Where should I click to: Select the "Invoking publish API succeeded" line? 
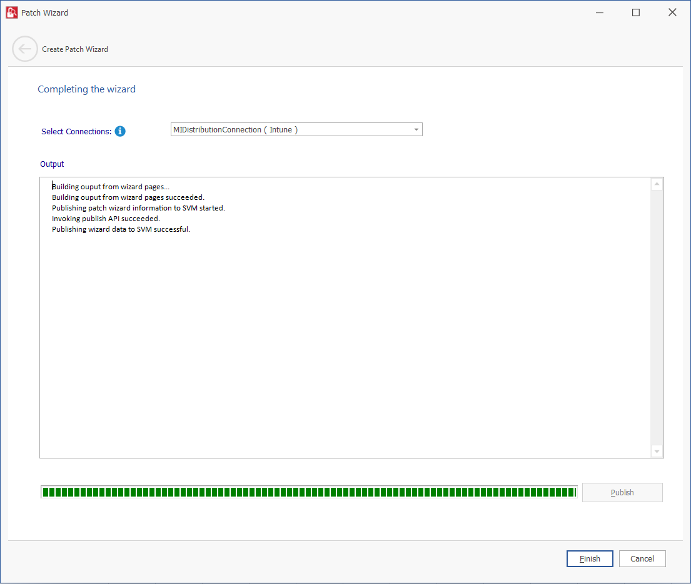point(106,219)
